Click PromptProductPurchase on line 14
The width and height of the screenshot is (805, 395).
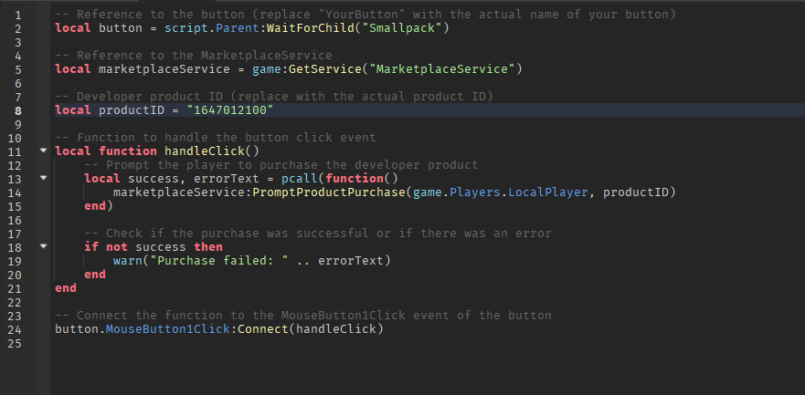pos(329,192)
